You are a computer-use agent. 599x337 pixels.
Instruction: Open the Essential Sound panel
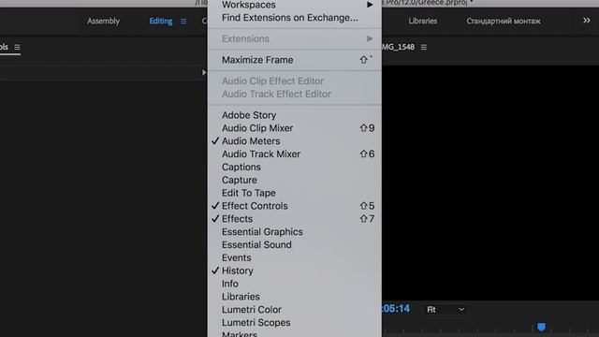tap(295, 245)
